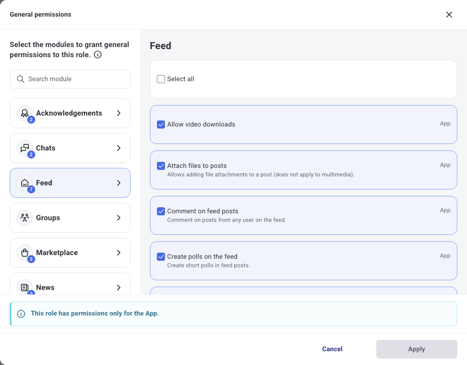Open the News module
467x365 pixels.
click(70, 283)
